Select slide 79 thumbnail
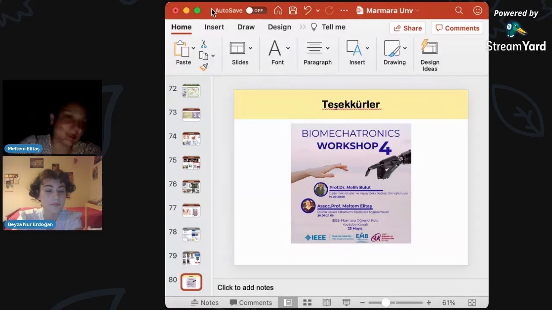Viewport: 552px width, 310px height. (x=191, y=258)
